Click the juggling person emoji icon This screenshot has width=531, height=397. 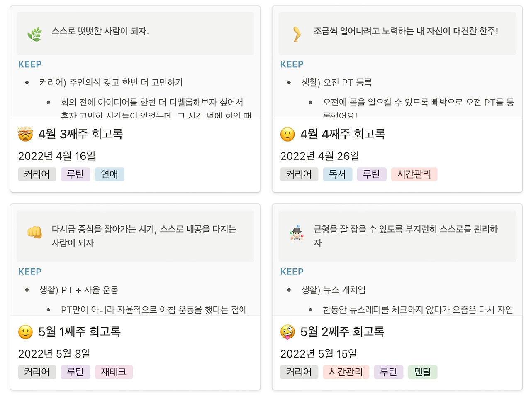[x=297, y=233]
